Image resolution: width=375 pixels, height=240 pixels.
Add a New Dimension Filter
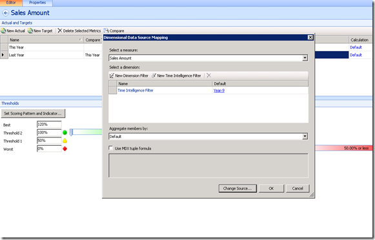(x=129, y=75)
